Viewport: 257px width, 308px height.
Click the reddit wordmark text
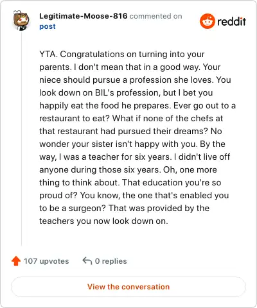coord(231,21)
